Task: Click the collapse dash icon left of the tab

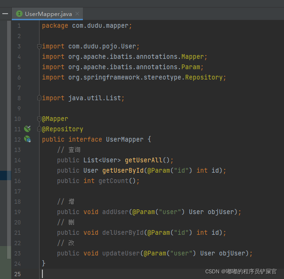Action: click(5, 14)
